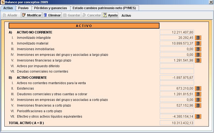Click the Existencias label
The width and height of the screenshot is (214, 133).
[x=25, y=88]
